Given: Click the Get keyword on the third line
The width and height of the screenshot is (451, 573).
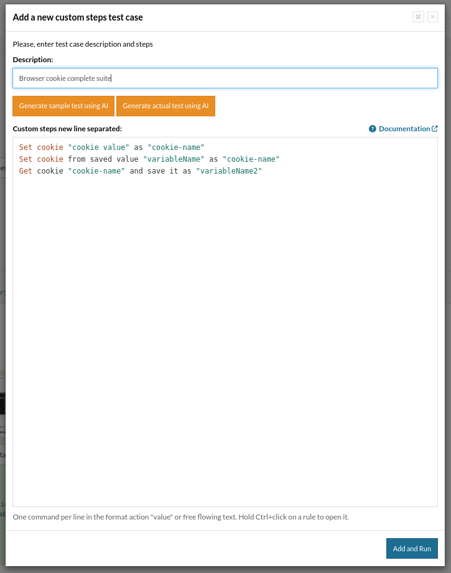Looking at the screenshot, I should tap(26, 171).
